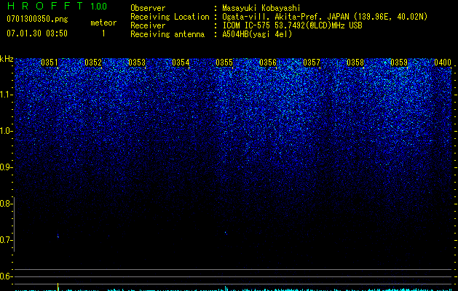Click the 1.0 frequency axis label
This screenshot has height=291, width=458.
click(x=6, y=131)
